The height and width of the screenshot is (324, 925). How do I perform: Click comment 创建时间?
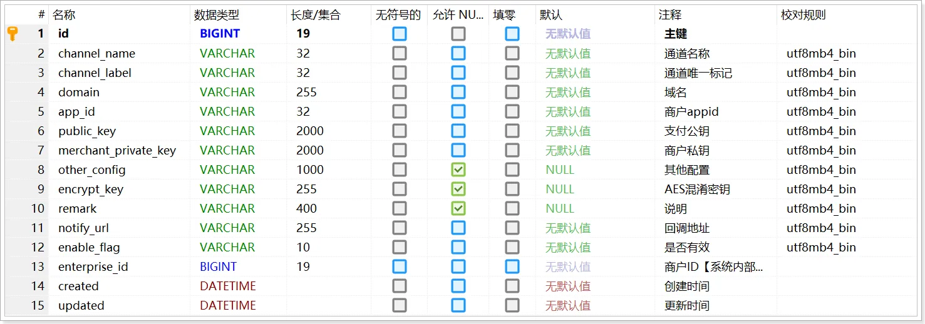(687, 286)
